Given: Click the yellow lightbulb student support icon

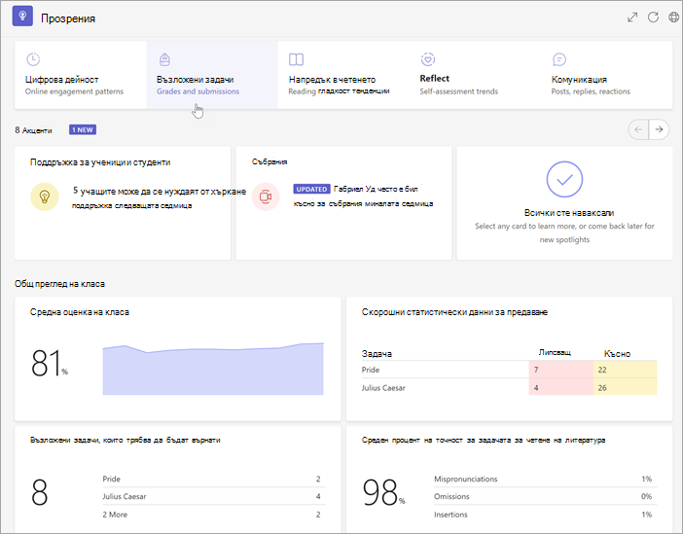Looking at the screenshot, I should [x=45, y=196].
